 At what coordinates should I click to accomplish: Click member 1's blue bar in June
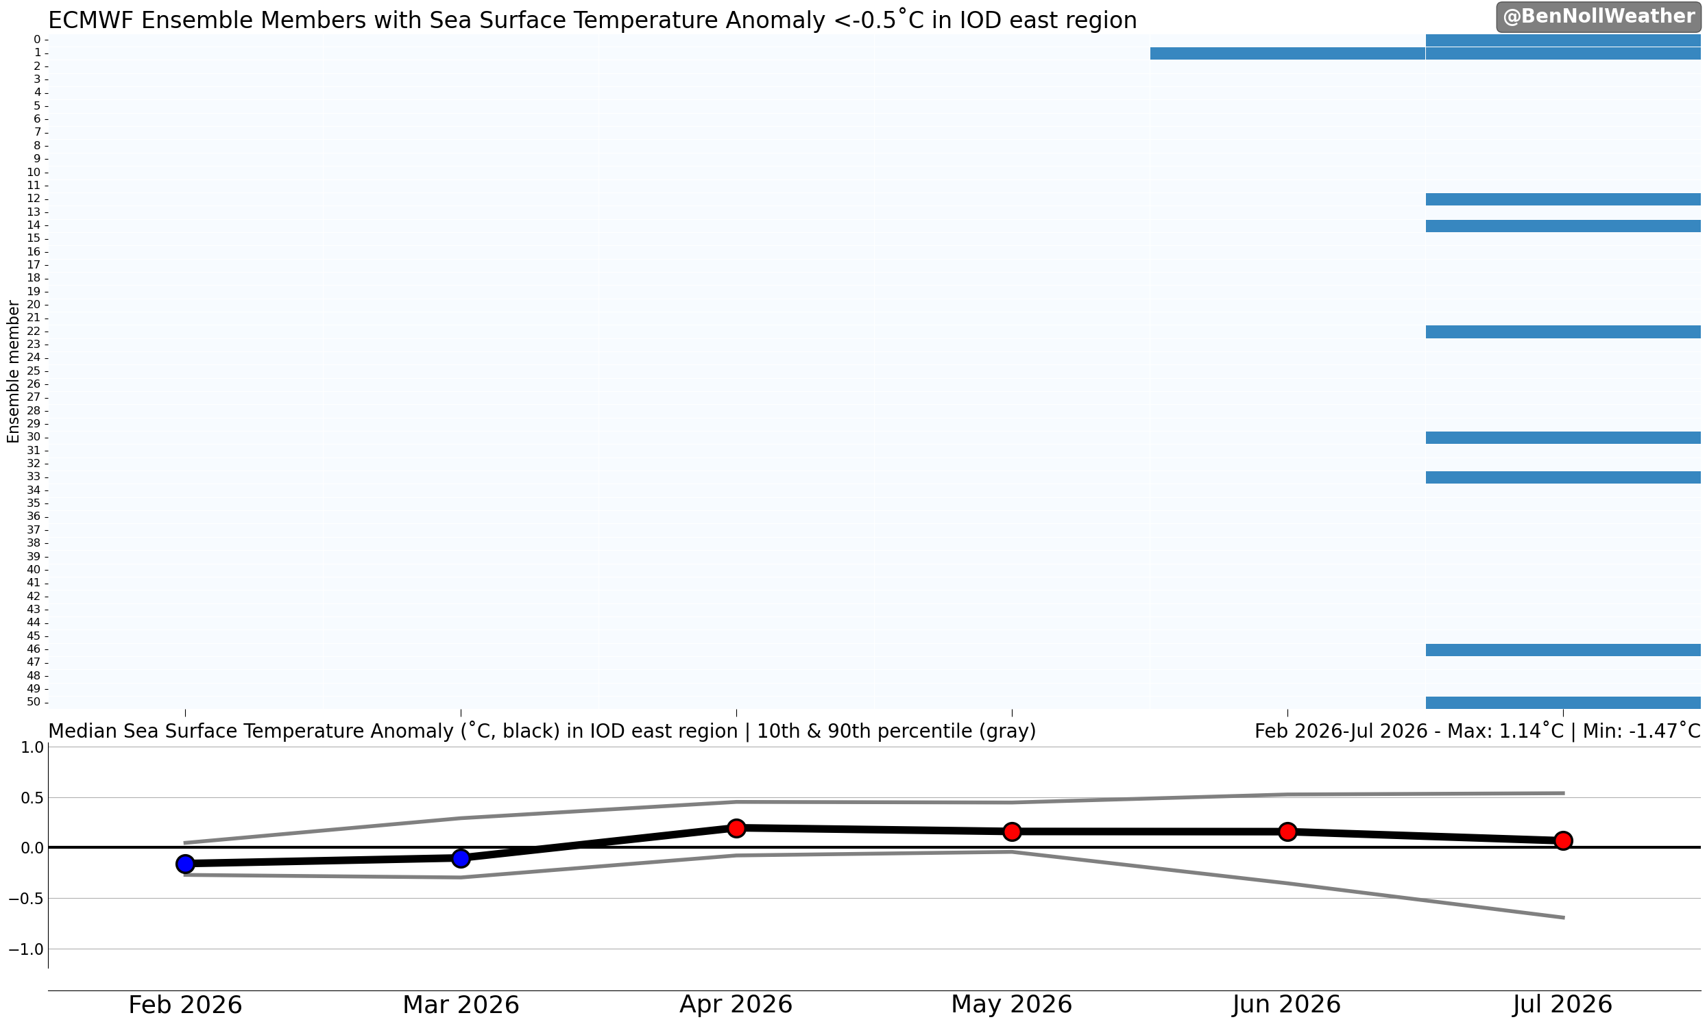[1287, 53]
